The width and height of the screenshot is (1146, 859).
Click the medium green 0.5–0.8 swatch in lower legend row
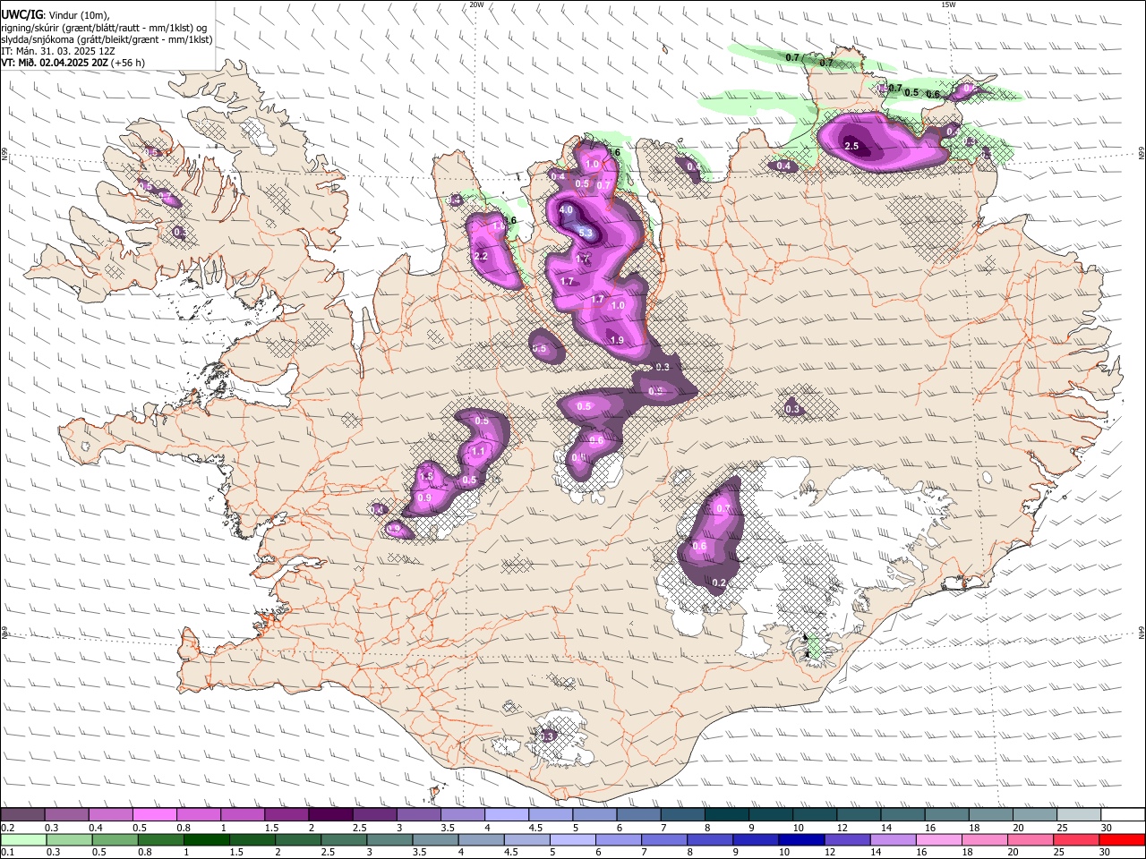(x=115, y=840)
